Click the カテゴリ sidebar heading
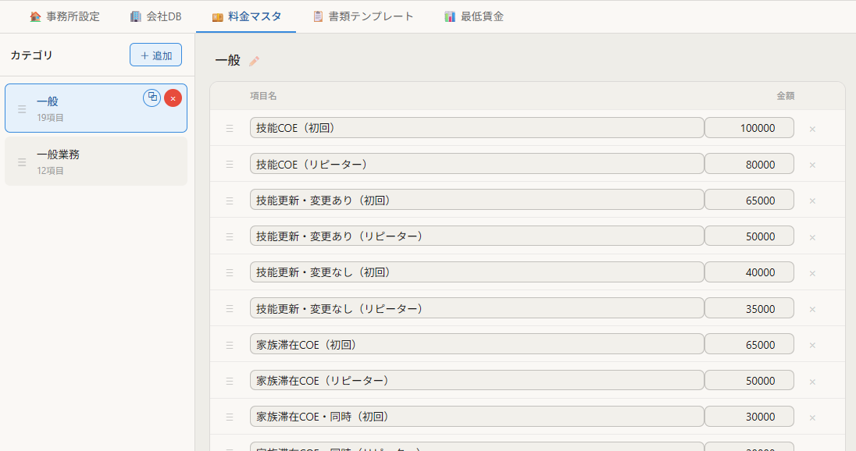The width and height of the screenshot is (856, 451). pos(32,55)
